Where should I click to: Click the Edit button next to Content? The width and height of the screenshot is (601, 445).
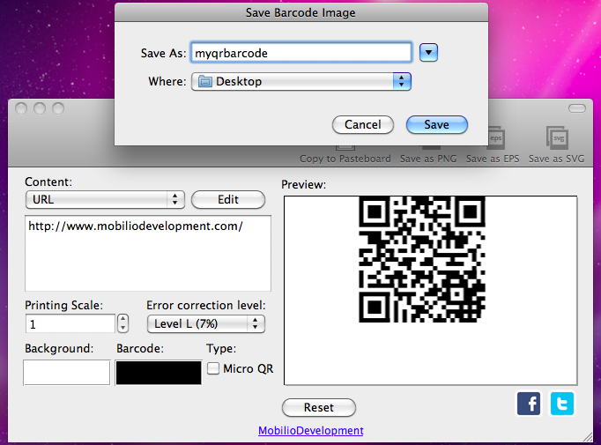(228, 200)
